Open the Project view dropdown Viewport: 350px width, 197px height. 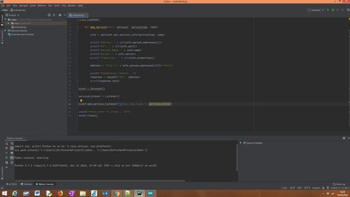tap(13, 15)
